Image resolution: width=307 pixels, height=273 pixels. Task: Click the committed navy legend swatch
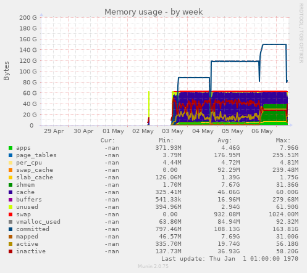[11, 229]
